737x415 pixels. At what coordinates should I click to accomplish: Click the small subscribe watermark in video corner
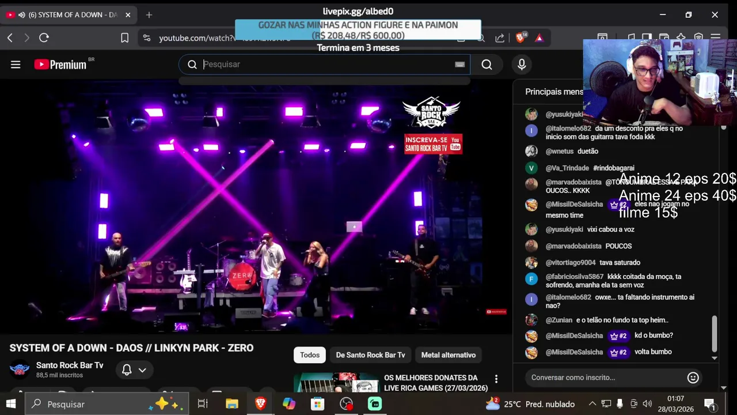496,312
